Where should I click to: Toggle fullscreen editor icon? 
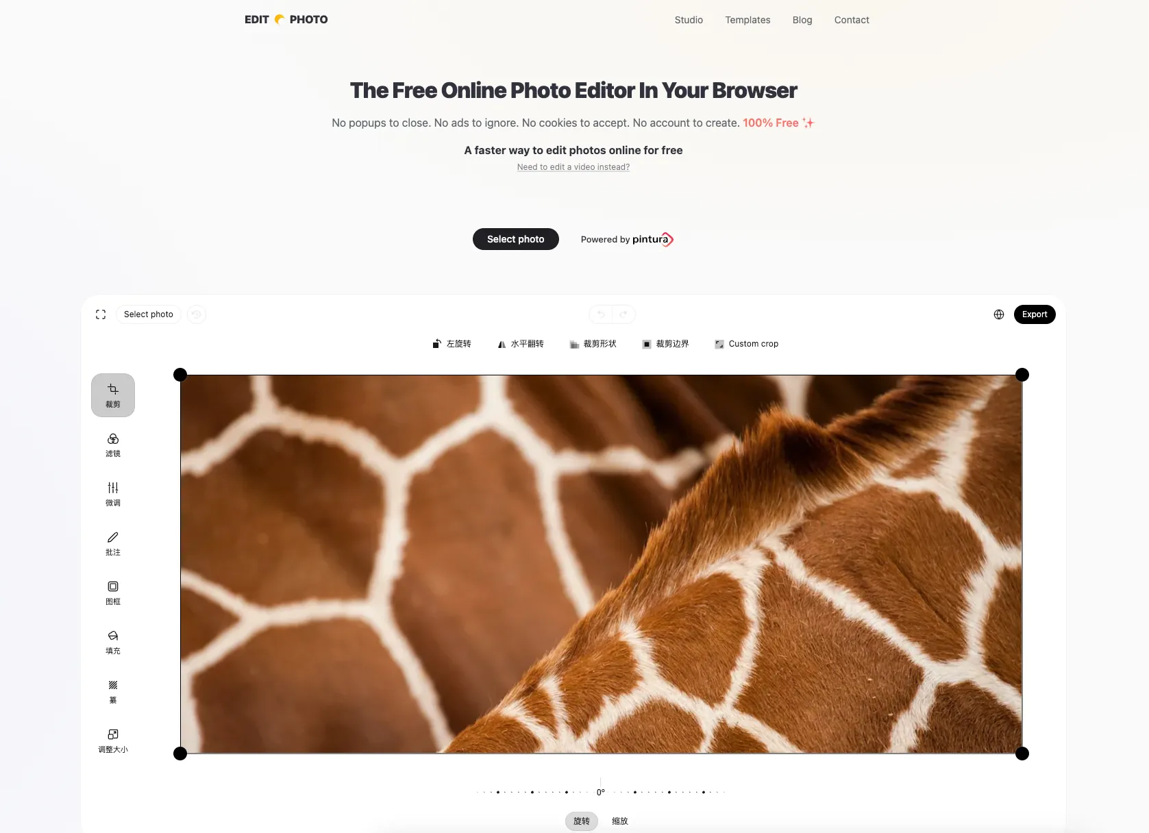(x=101, y=314)
